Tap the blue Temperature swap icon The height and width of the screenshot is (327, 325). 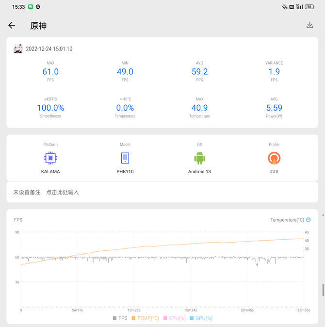click(308, 220)
